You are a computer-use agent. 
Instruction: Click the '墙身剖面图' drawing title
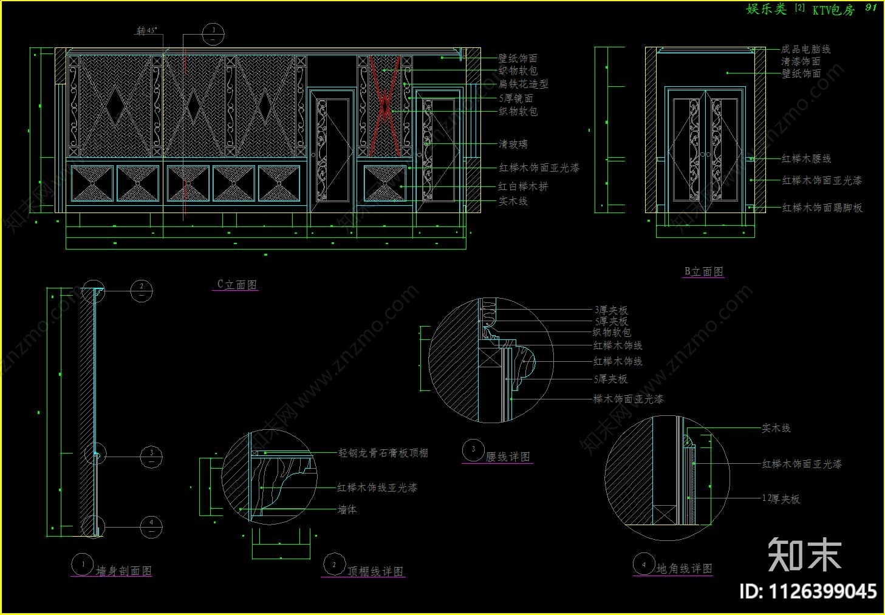click(x=124, y=571)
